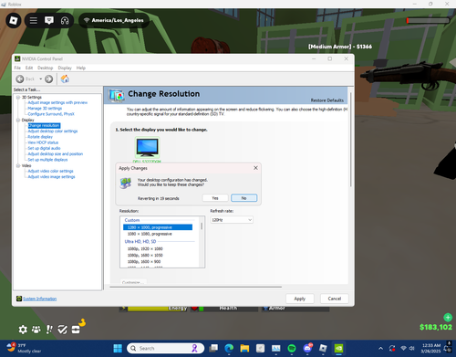456x357 pixels.
Task: Open the Back history dropdown arrow
Action: tap(40, 79)
